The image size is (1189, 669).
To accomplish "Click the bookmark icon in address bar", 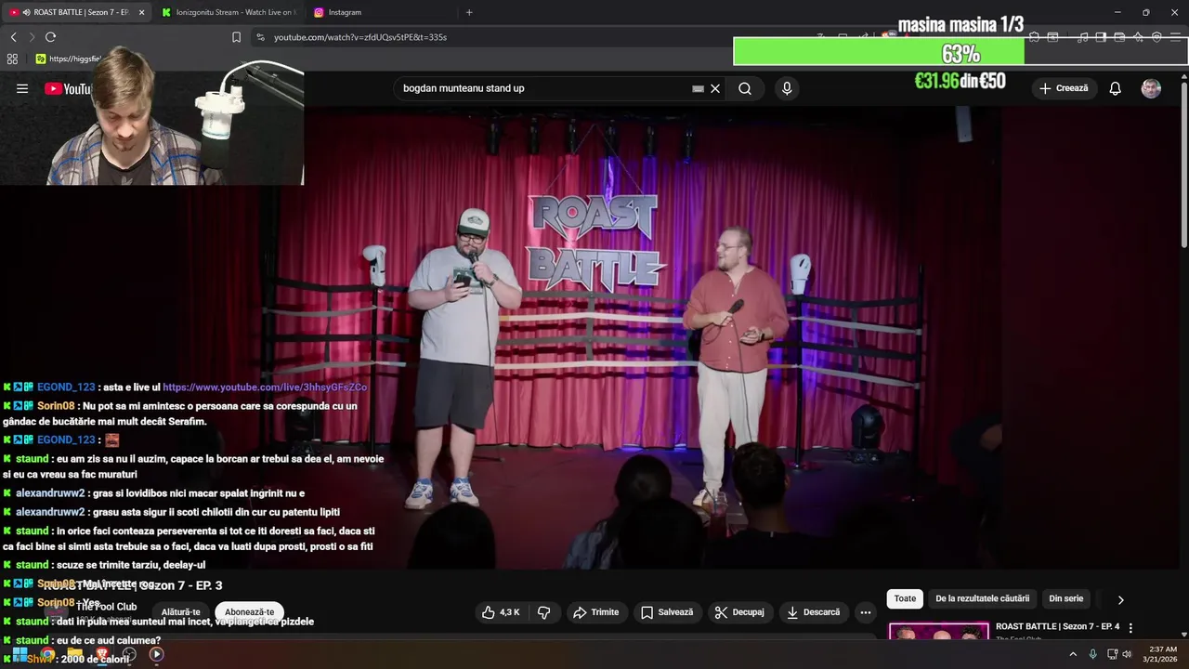I will click(x=236, y=37).
